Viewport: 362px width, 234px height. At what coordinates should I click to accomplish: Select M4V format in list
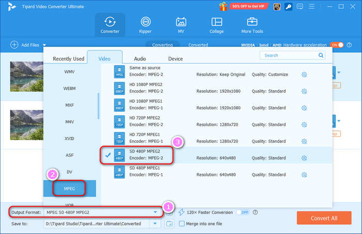69,122
